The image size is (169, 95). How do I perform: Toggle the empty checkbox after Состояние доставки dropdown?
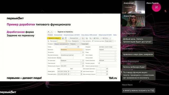pos(115,41)
